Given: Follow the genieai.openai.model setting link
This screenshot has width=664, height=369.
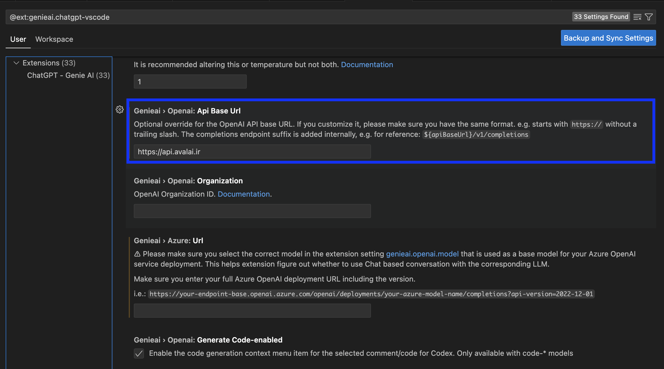Looking at the screenshot, I should pyautogui.click(x=422, y=254).
